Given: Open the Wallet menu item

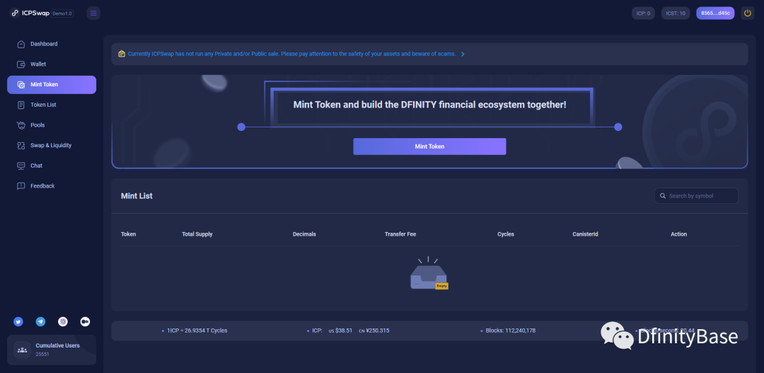Looking at the screenshot, I should click(52, 64).
